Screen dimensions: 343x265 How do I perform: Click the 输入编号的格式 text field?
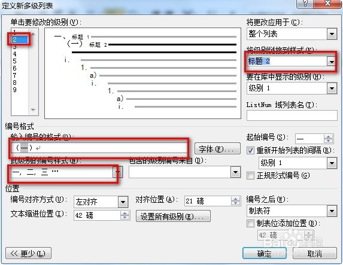[99, 148]
